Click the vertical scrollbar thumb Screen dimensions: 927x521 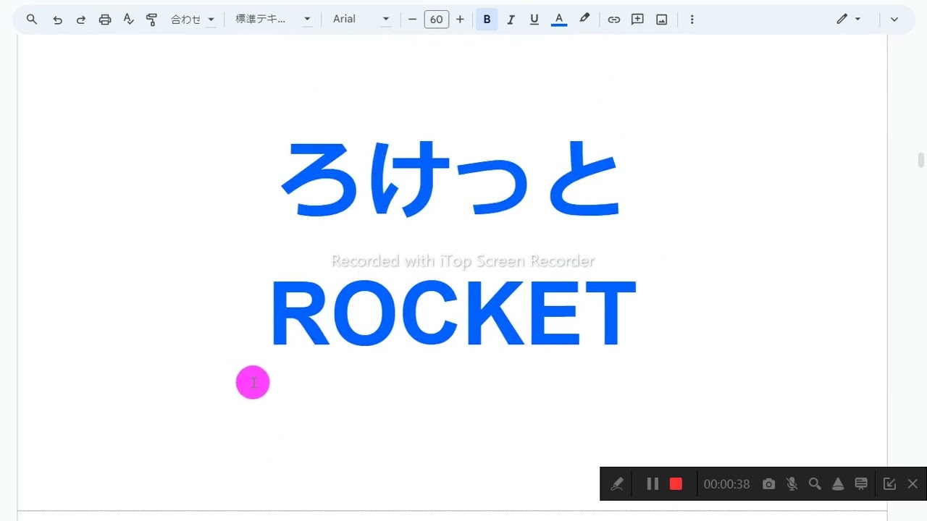[x=921, y=160]
